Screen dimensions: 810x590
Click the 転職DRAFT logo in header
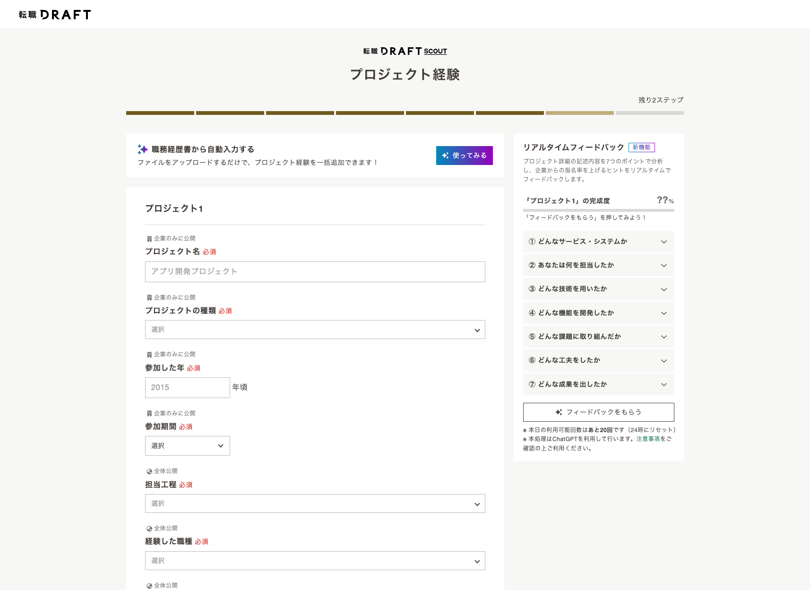point(55,15)
